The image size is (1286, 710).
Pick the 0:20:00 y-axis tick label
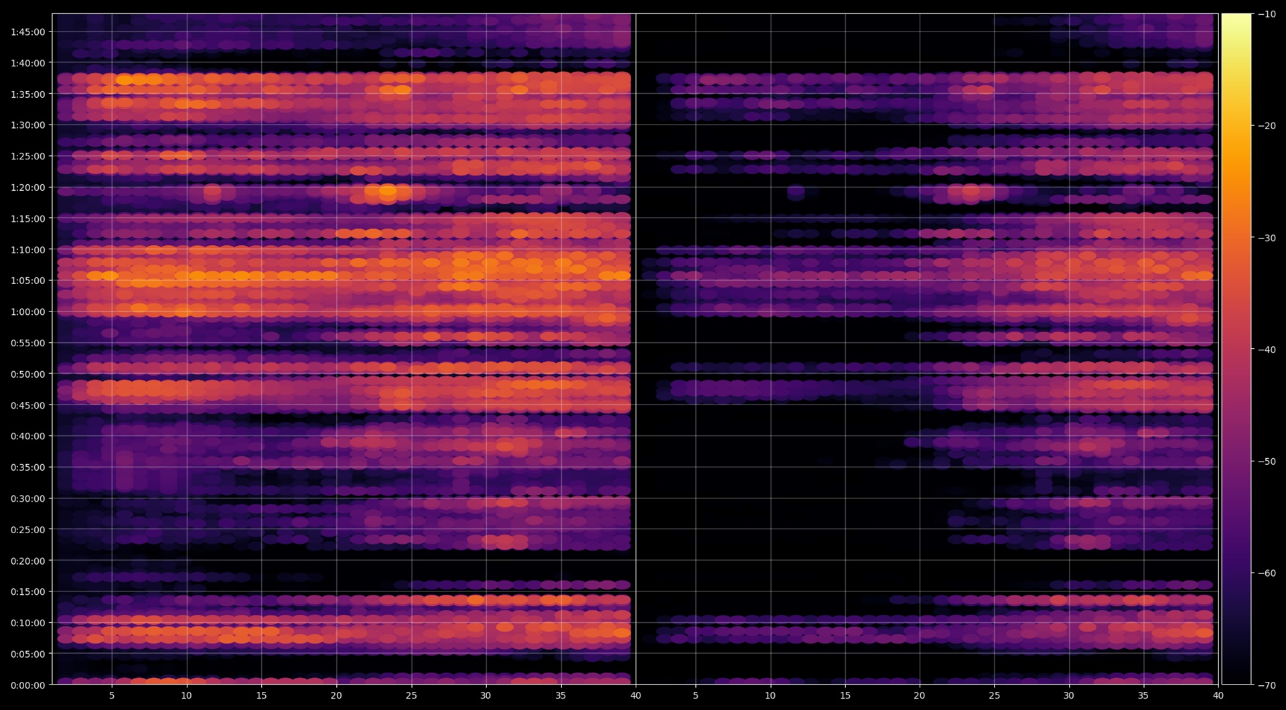tap(28, 561)
